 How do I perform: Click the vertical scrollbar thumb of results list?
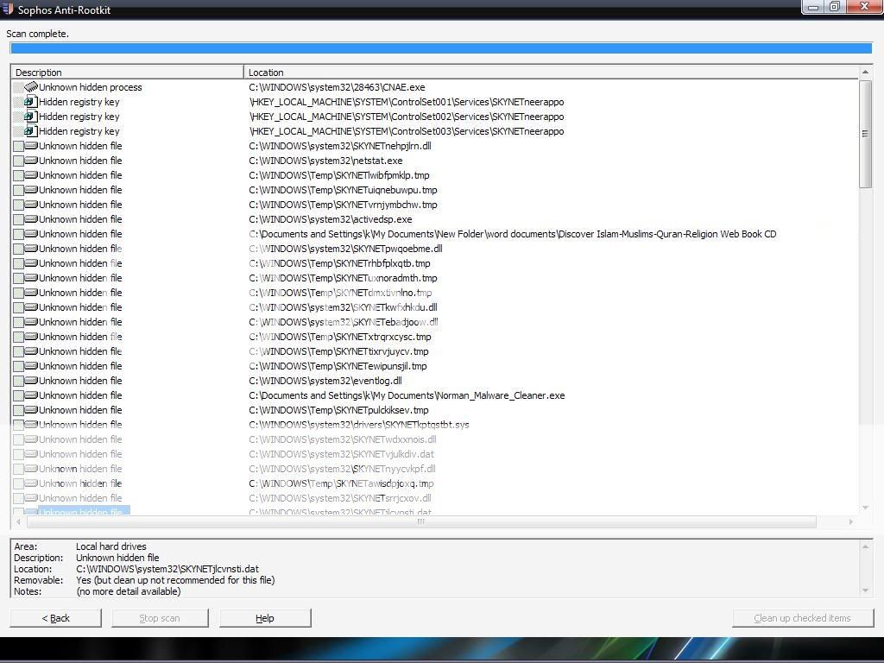coord(865,134)
